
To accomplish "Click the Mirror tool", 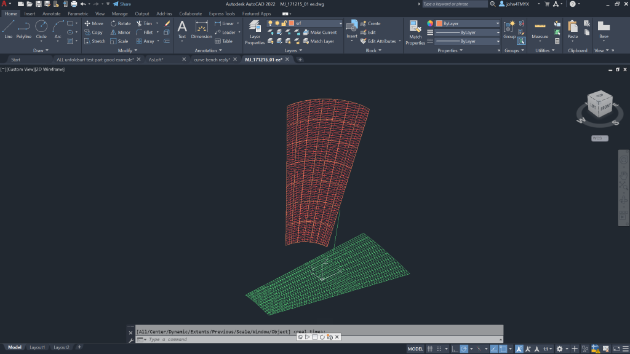I will point(120,33).
